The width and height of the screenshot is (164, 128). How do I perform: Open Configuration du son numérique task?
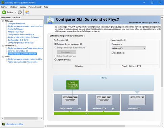[21, 35]
